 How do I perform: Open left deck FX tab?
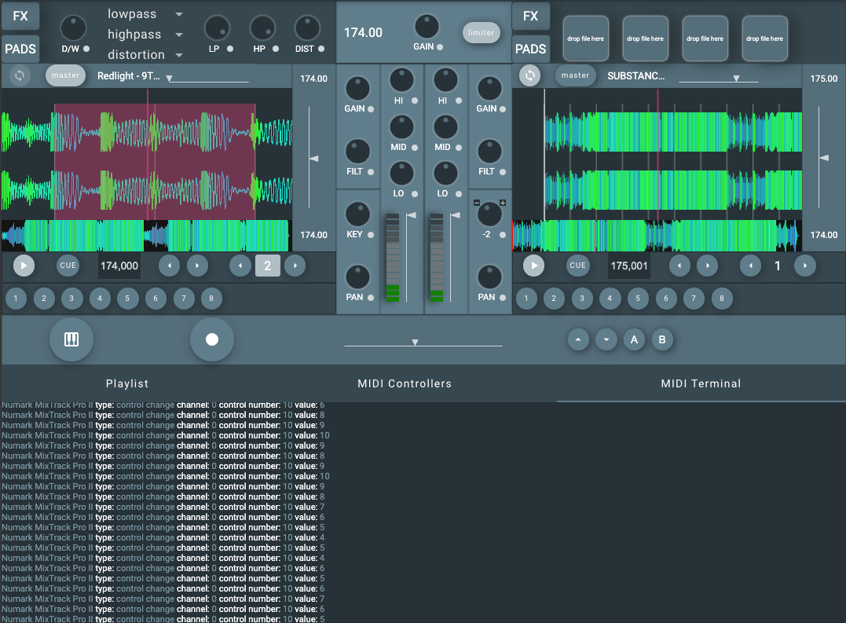[20, 16]
